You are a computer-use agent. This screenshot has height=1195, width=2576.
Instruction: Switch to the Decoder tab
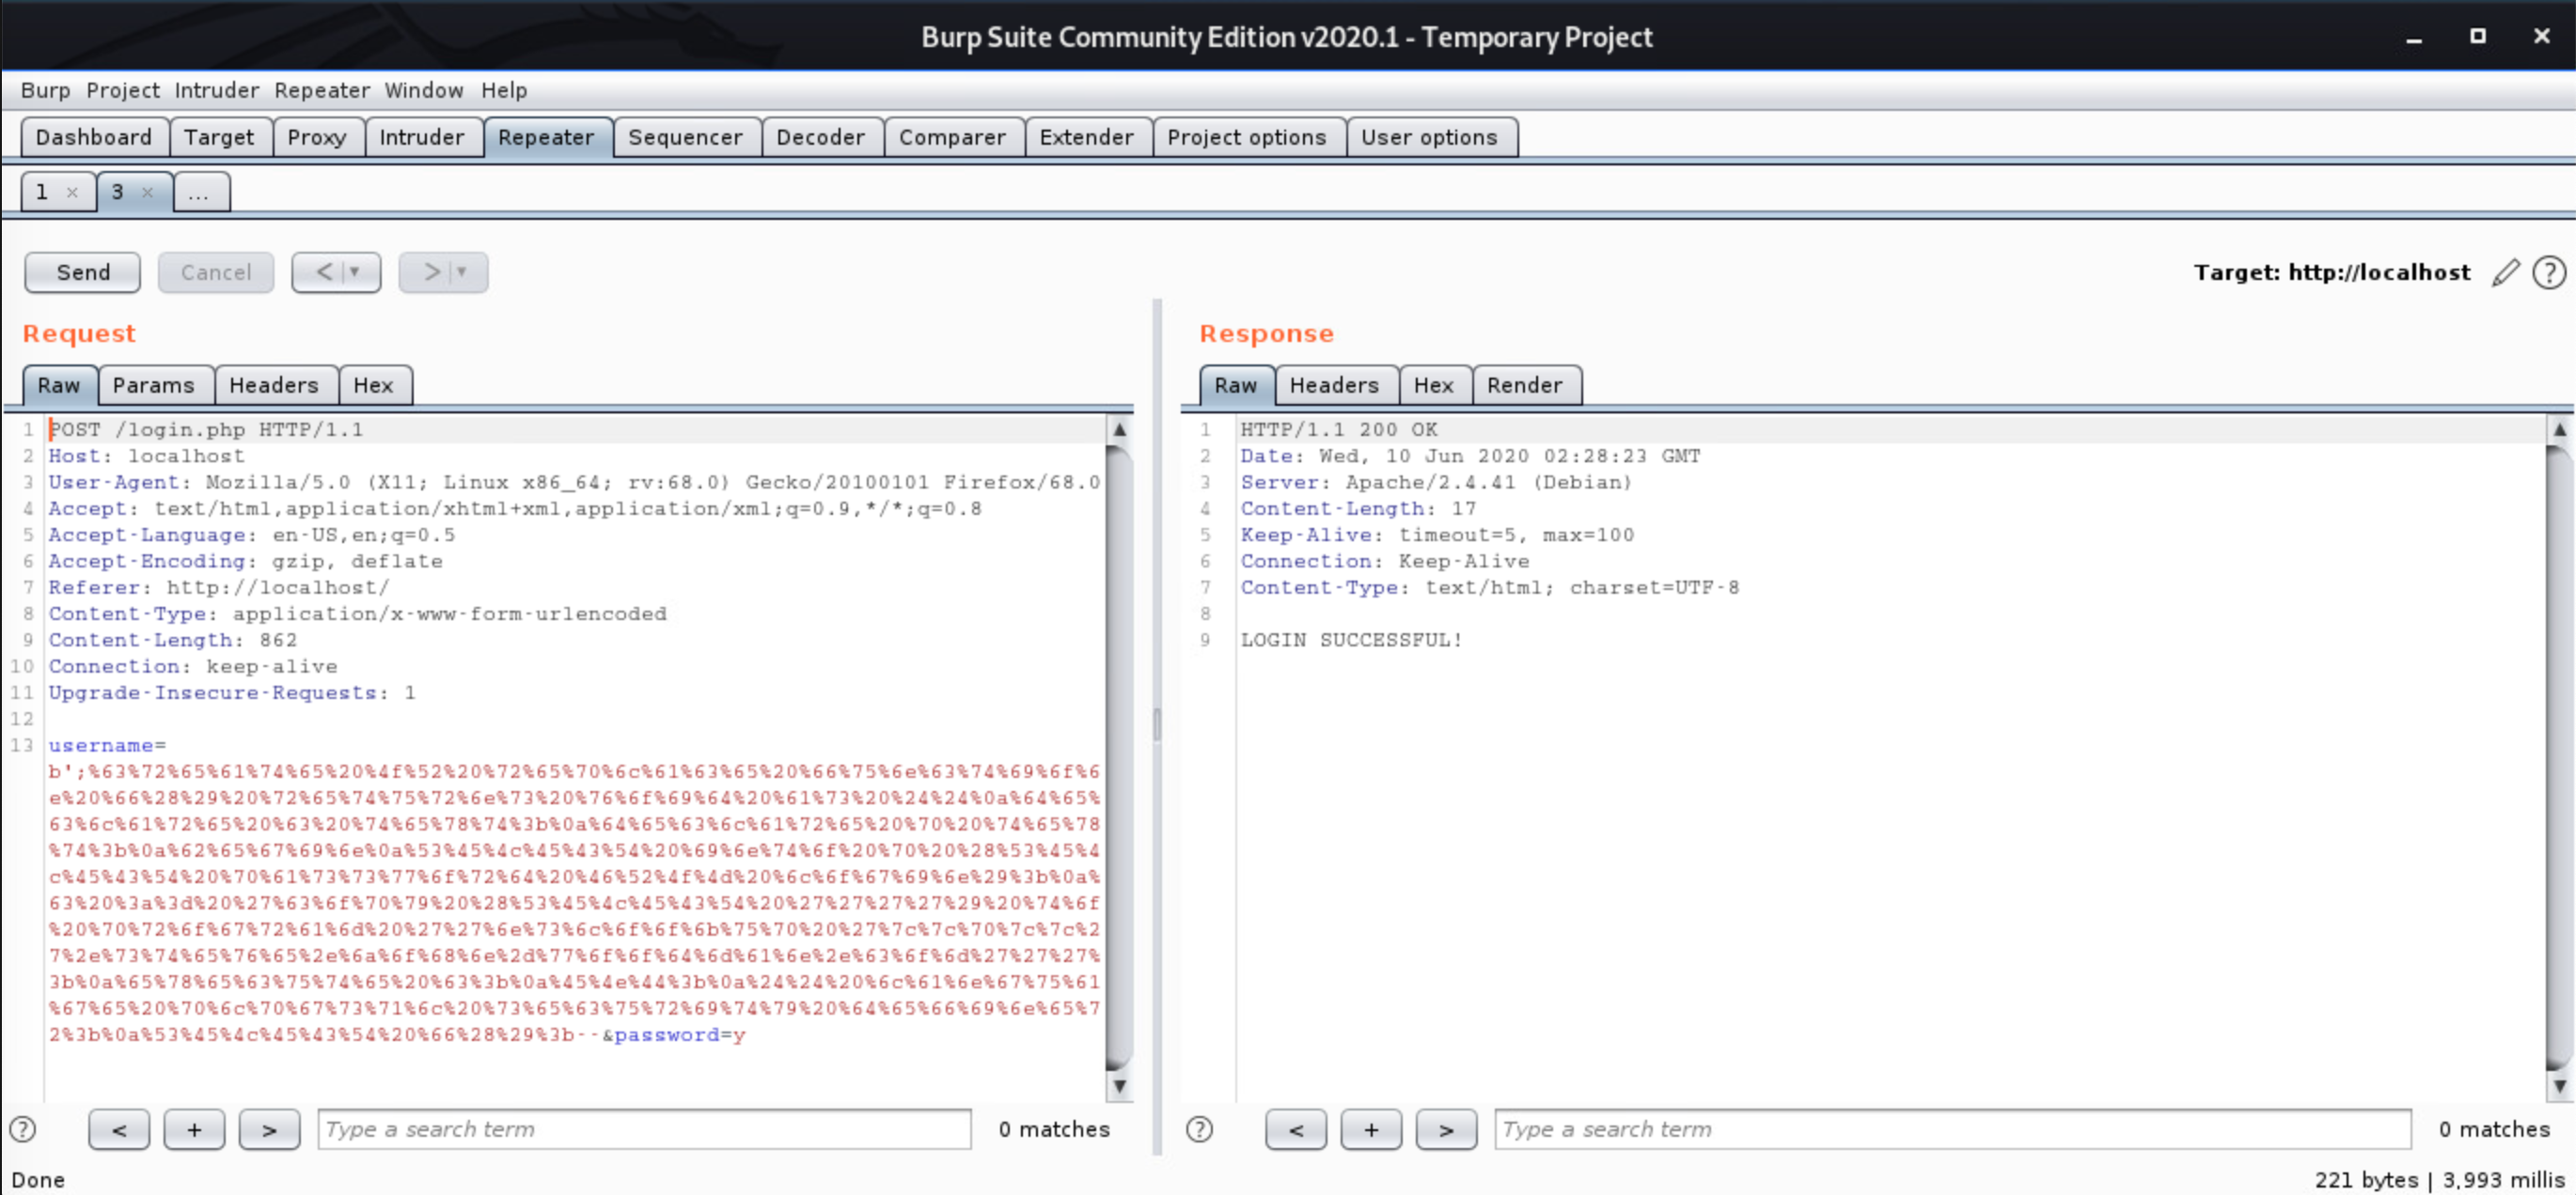[821, 137]
